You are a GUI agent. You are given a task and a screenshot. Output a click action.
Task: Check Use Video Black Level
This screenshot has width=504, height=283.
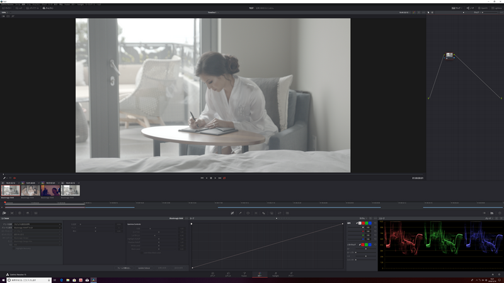[x=142, y=253]
